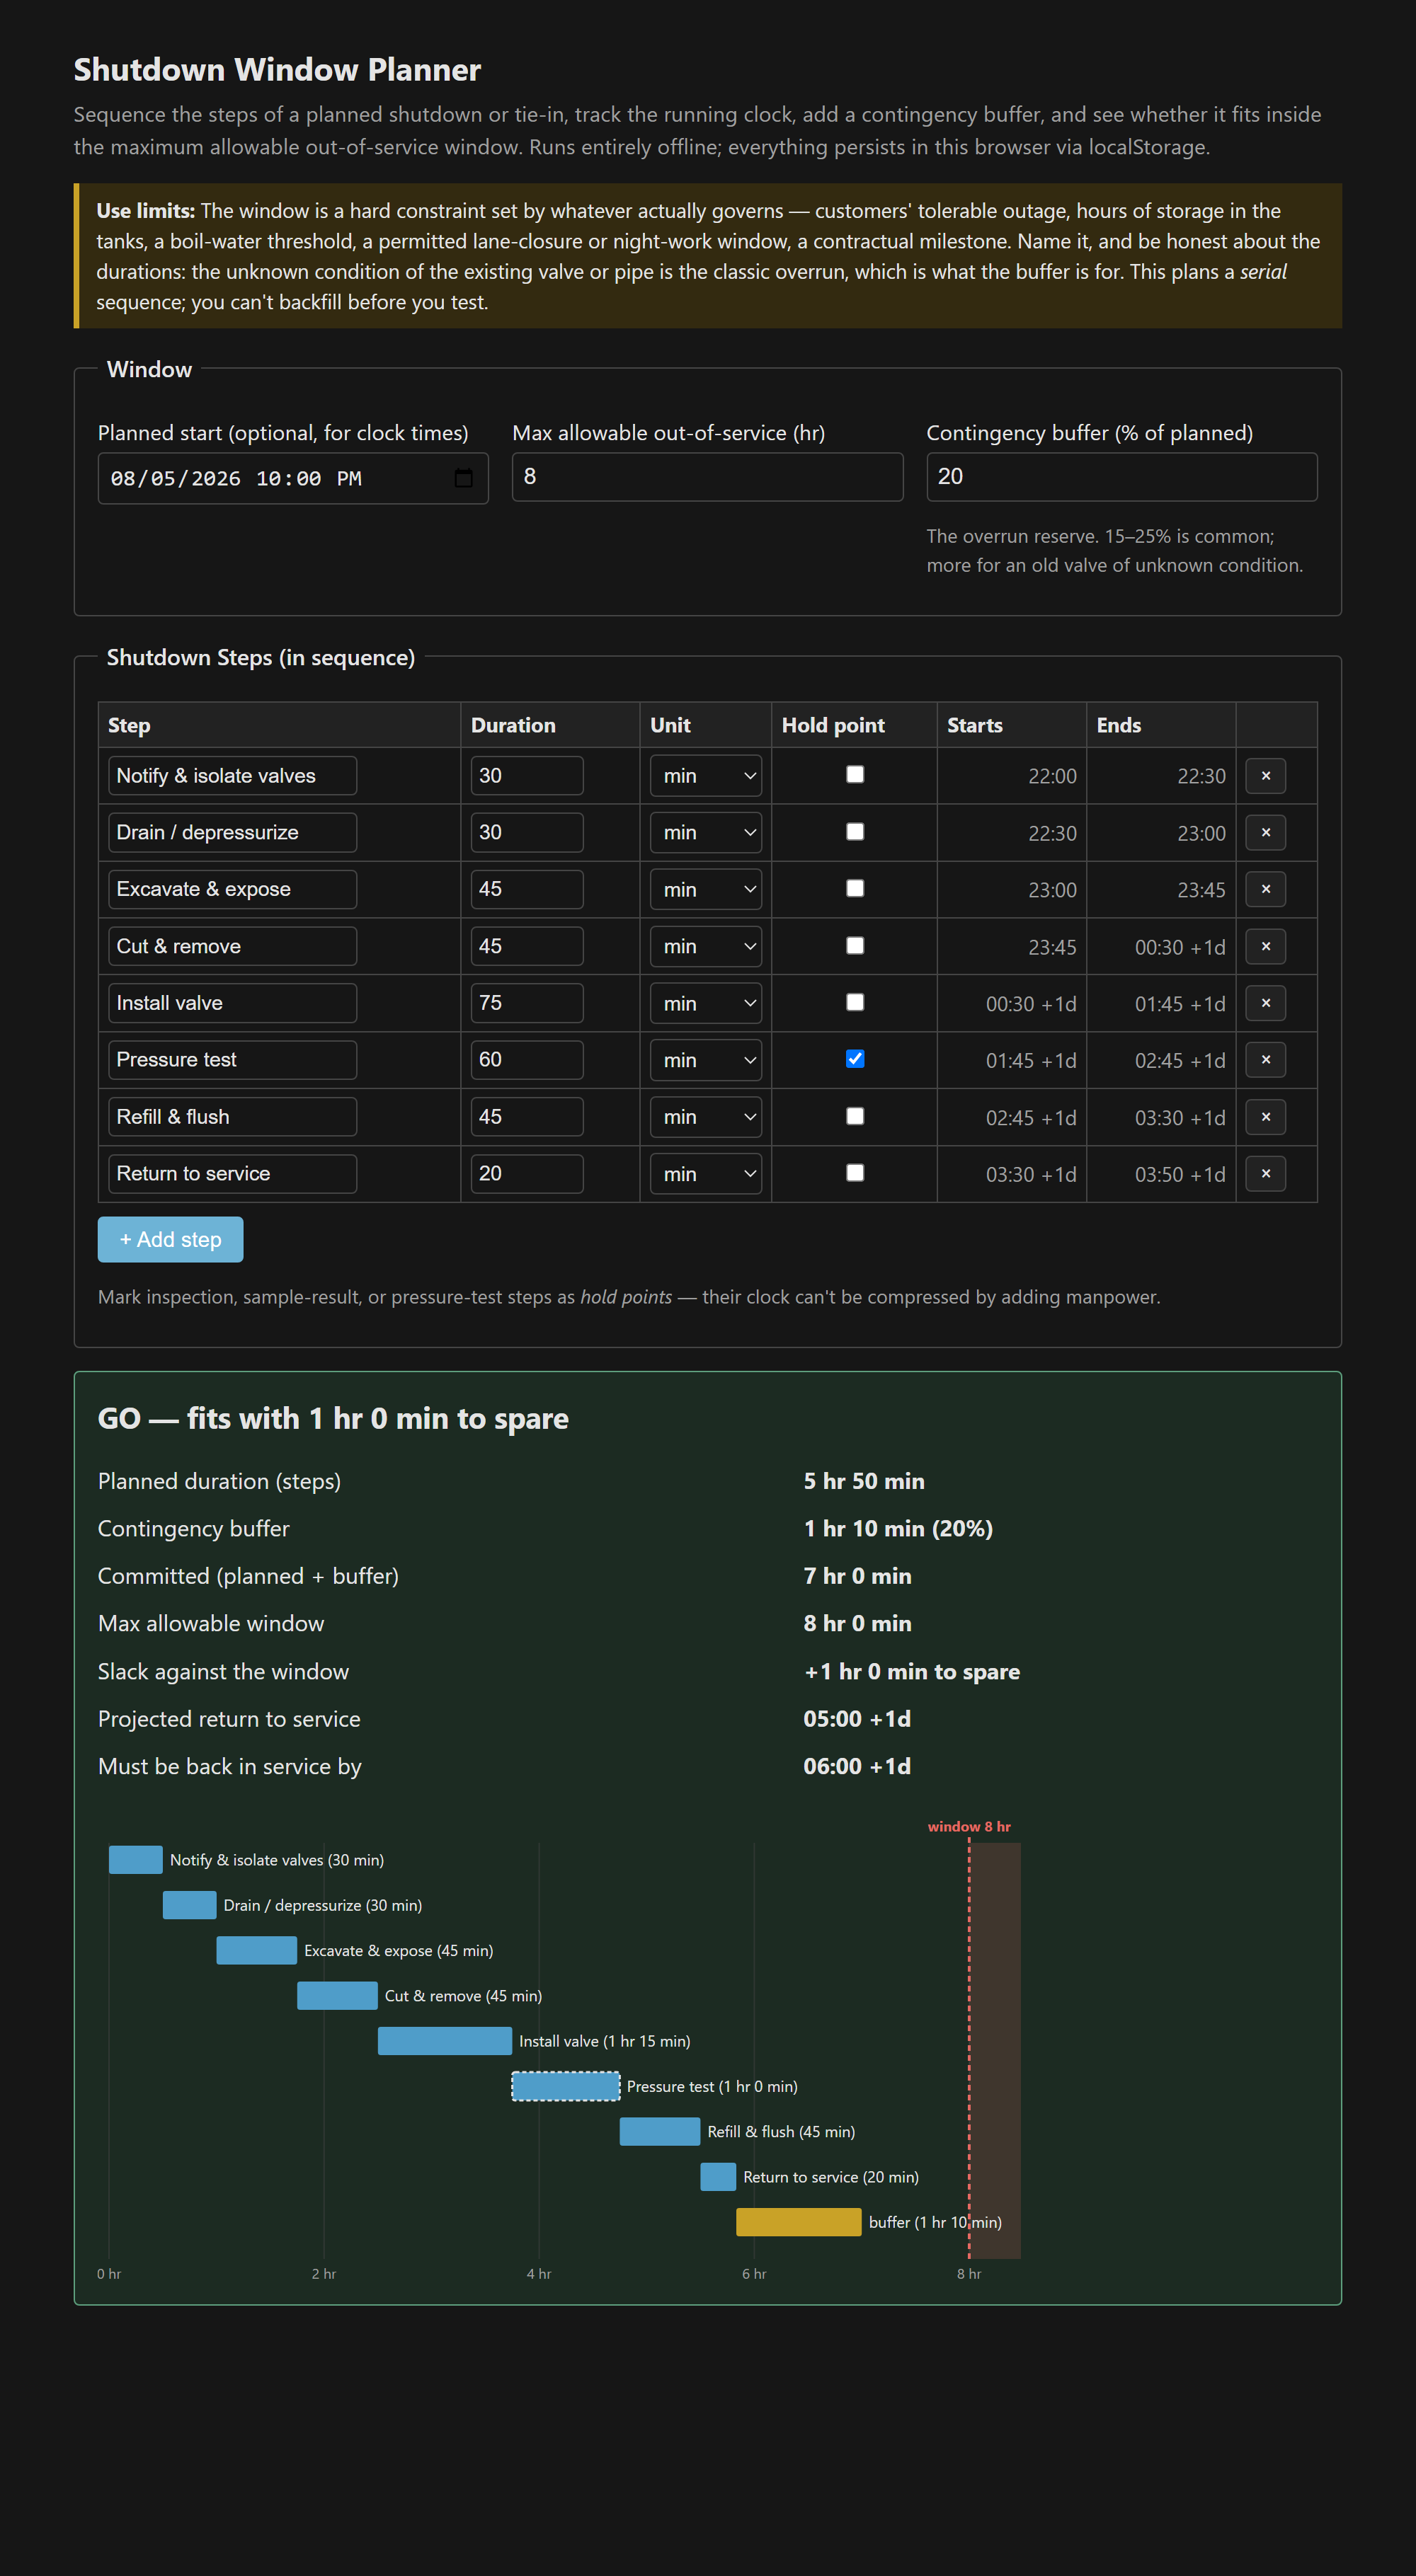Toggle hold point for Install valve
The width and height of the screenshot is (1416, 2576).
pos(855,1002)
